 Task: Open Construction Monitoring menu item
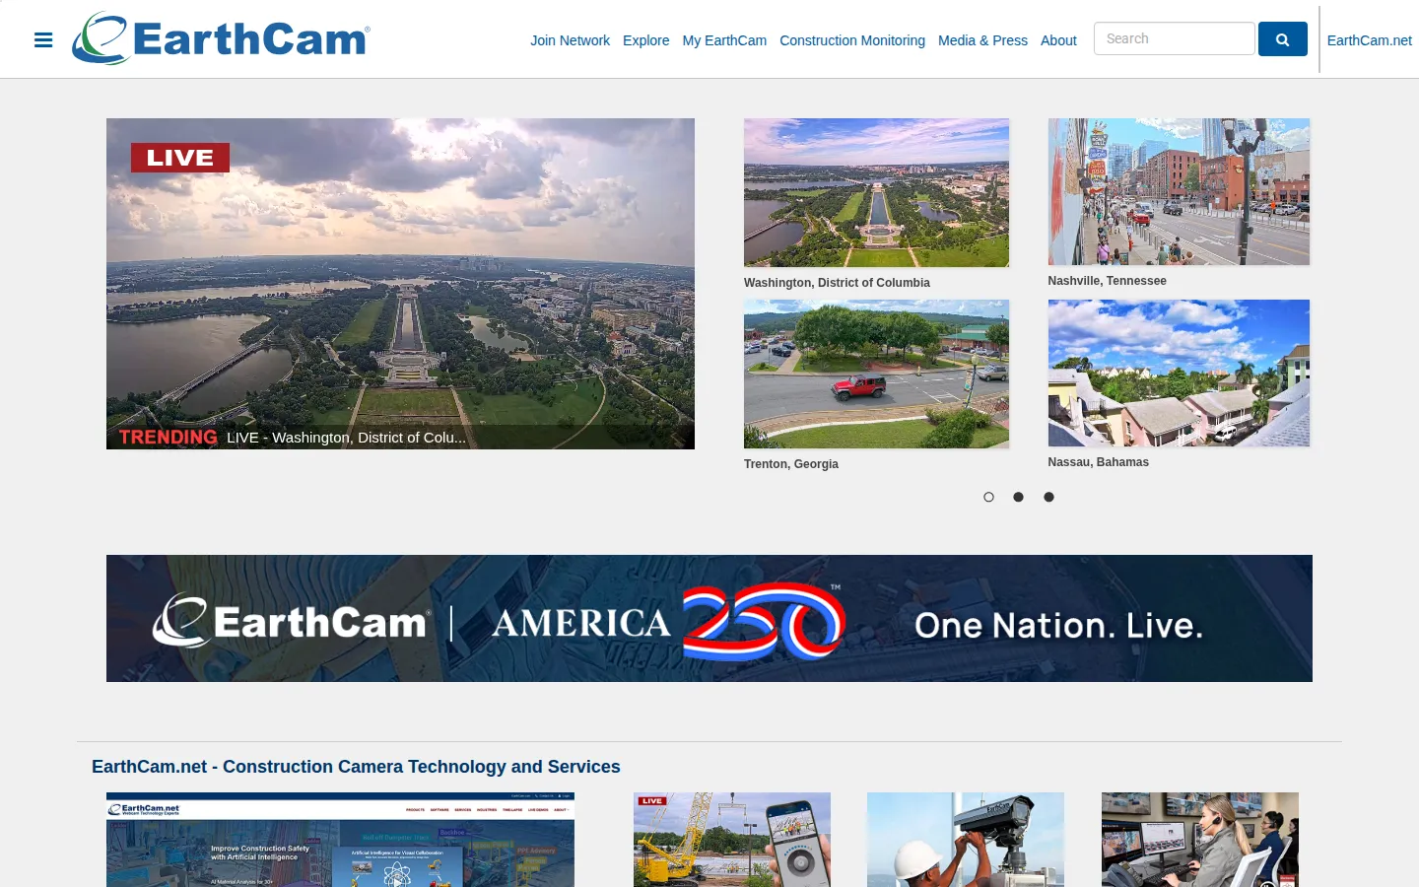(852, 40)
